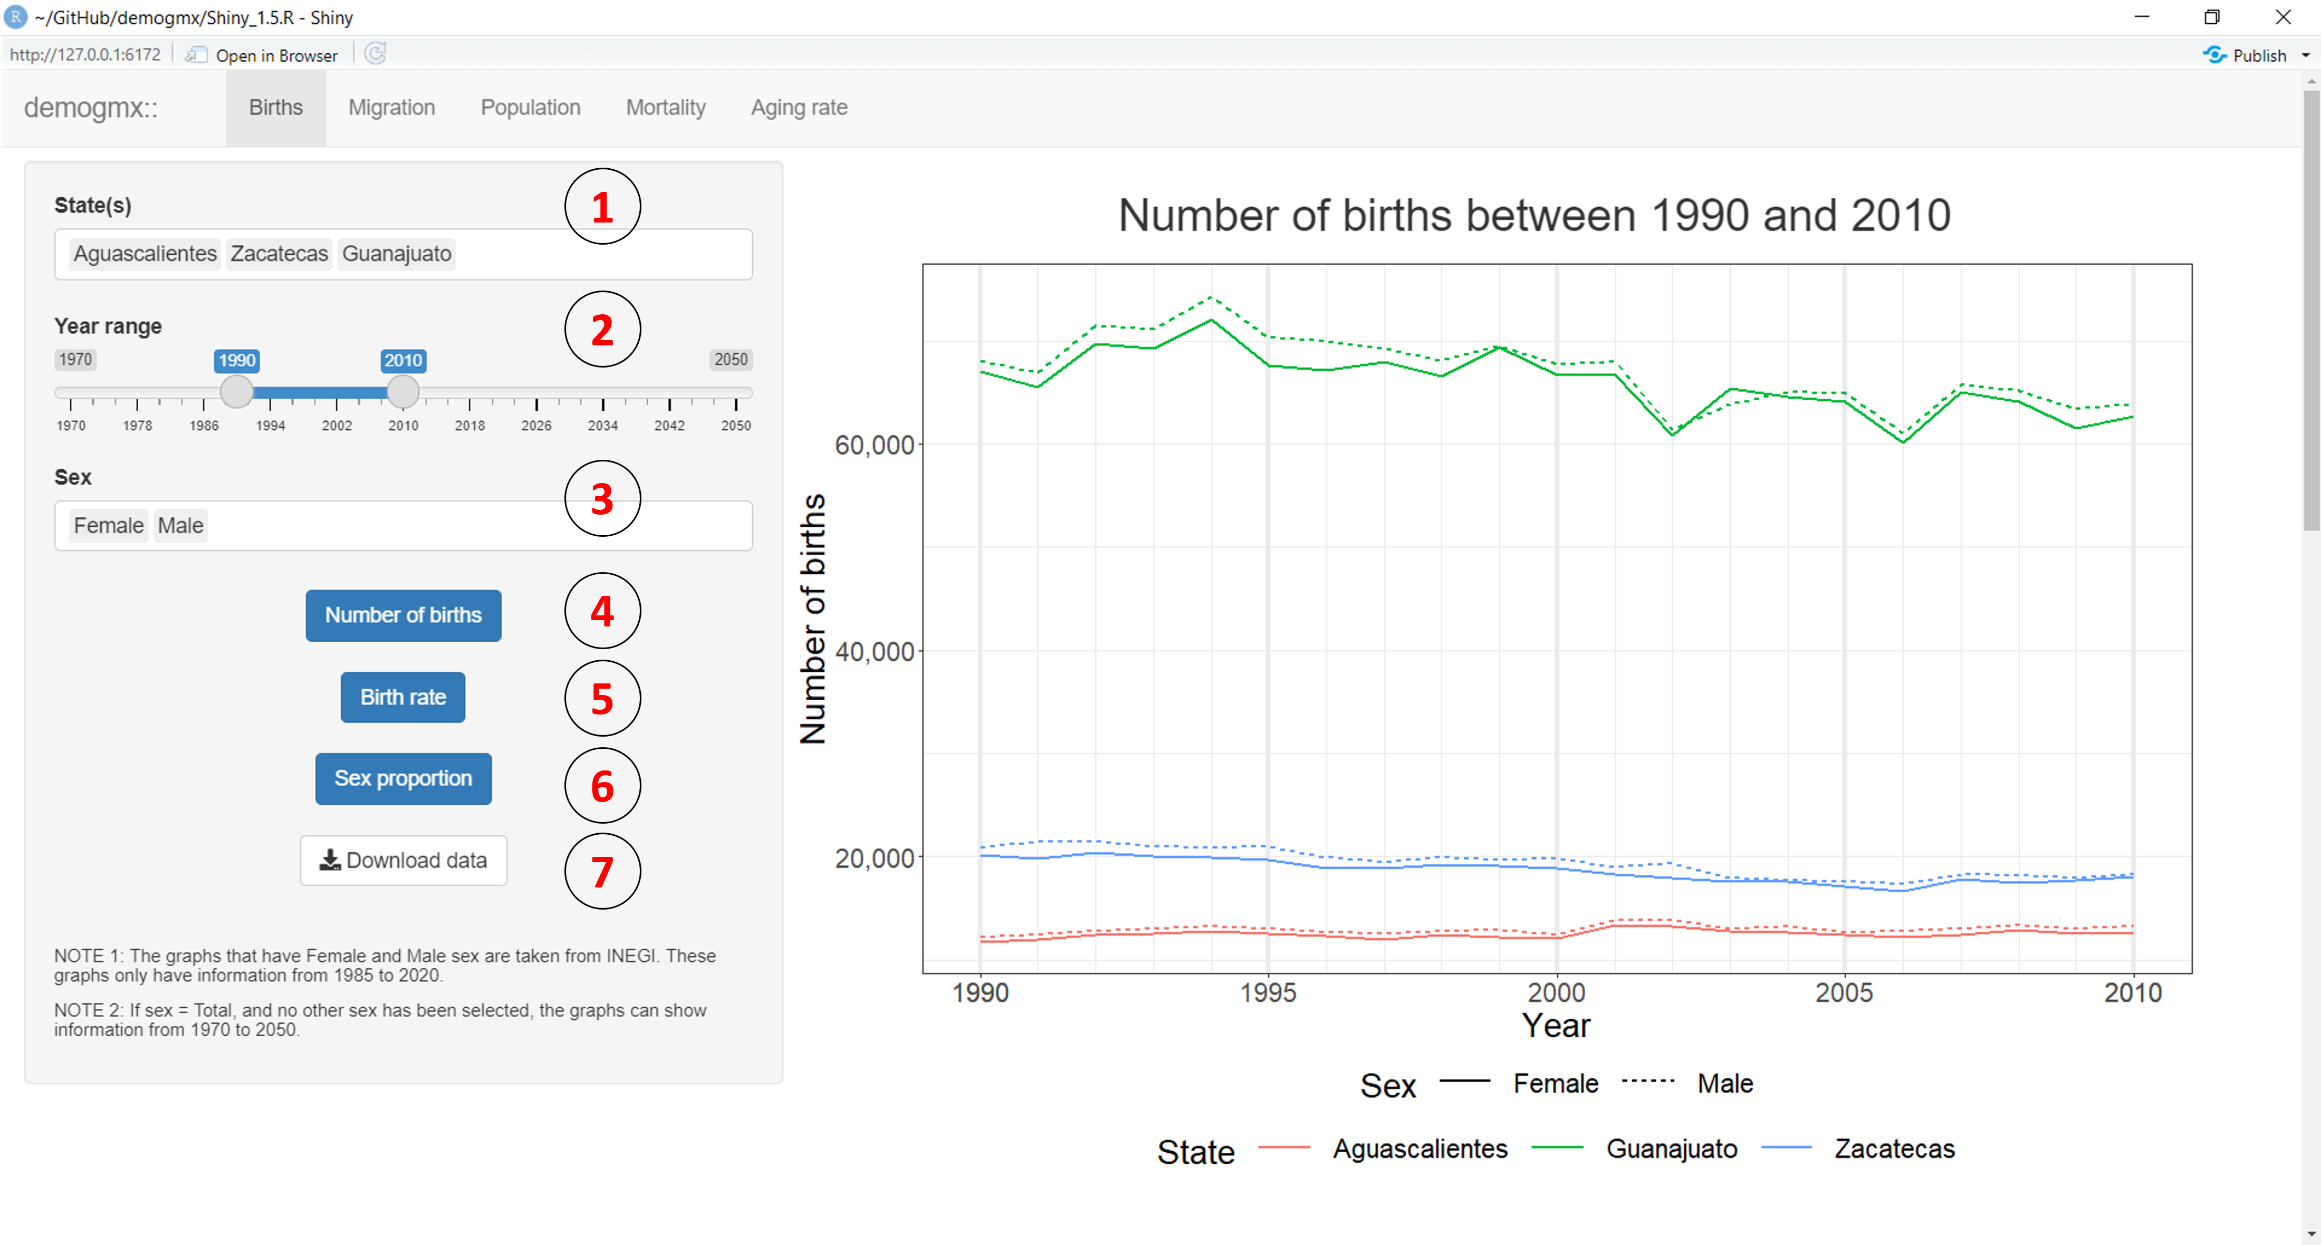The width and height of the screenshot is (2321, 1245).
Task: Click the 2010 upper year slider handle
Action: point(403,392)
